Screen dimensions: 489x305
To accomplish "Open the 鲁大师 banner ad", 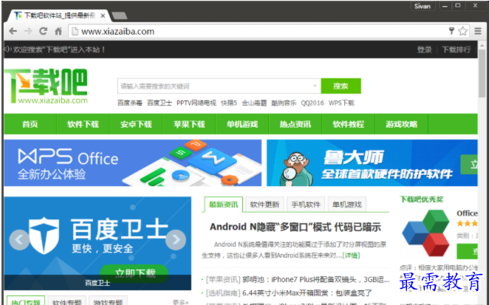I will (x=372, y=162).
